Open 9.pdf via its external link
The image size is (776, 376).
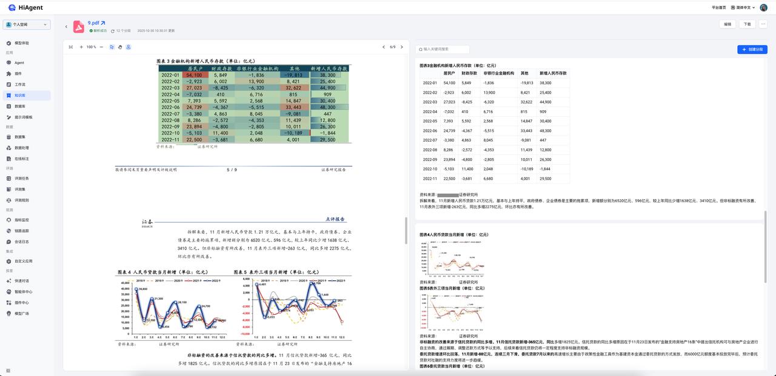click(x=103, y=22)
